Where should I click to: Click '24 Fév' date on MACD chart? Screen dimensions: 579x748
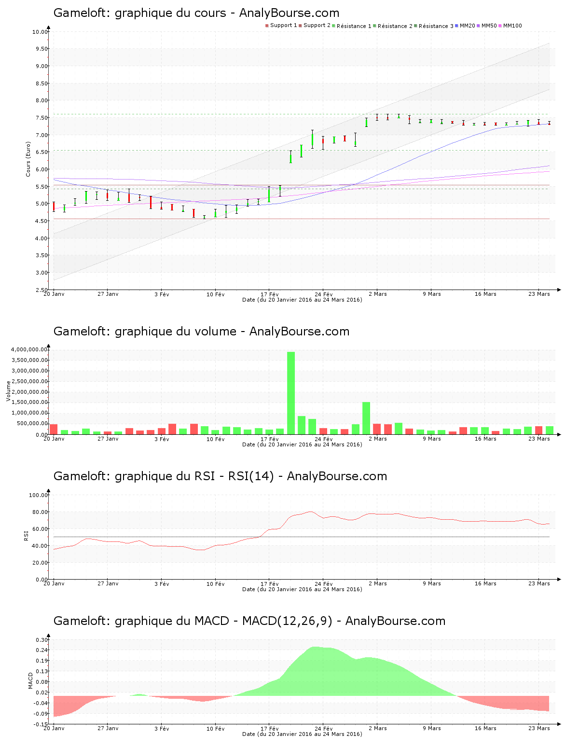click(324, 729)
